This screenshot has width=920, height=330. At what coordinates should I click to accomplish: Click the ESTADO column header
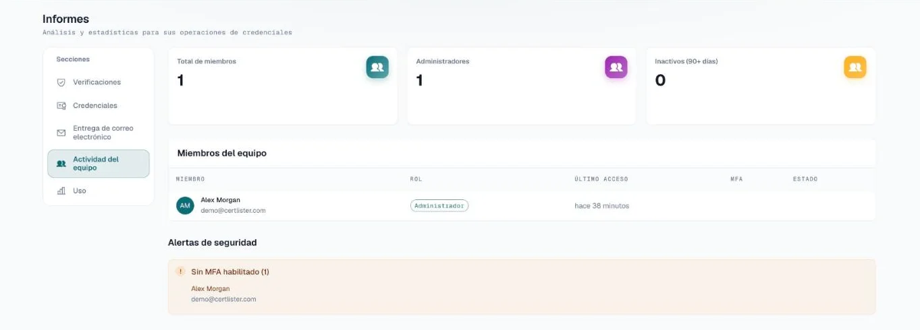point(805,179)
